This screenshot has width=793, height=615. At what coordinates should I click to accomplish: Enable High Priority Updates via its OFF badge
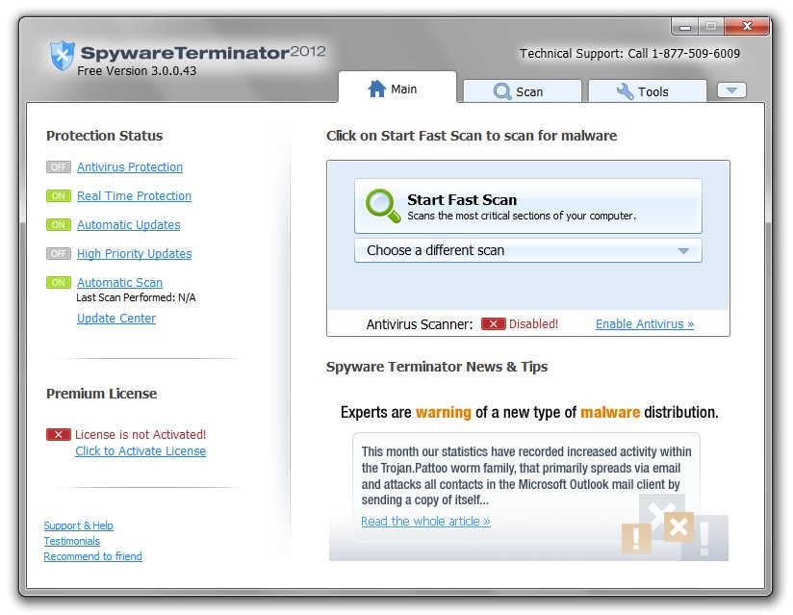point(58,253)
